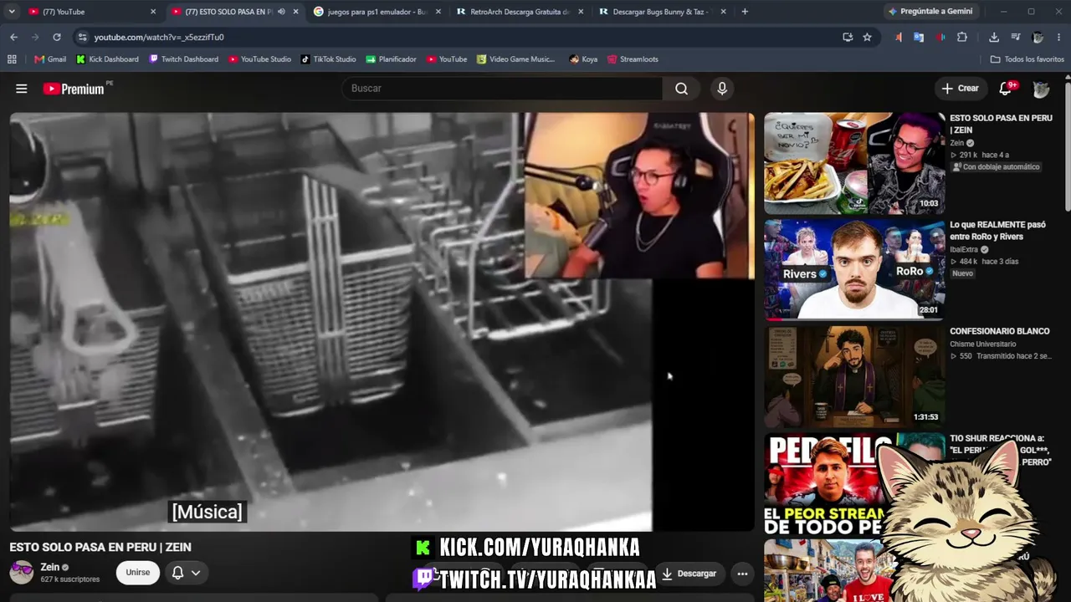The height and width of the screenshot is (602, 1071).
Task: Click the Descargar button
Action: click(689, 574)
